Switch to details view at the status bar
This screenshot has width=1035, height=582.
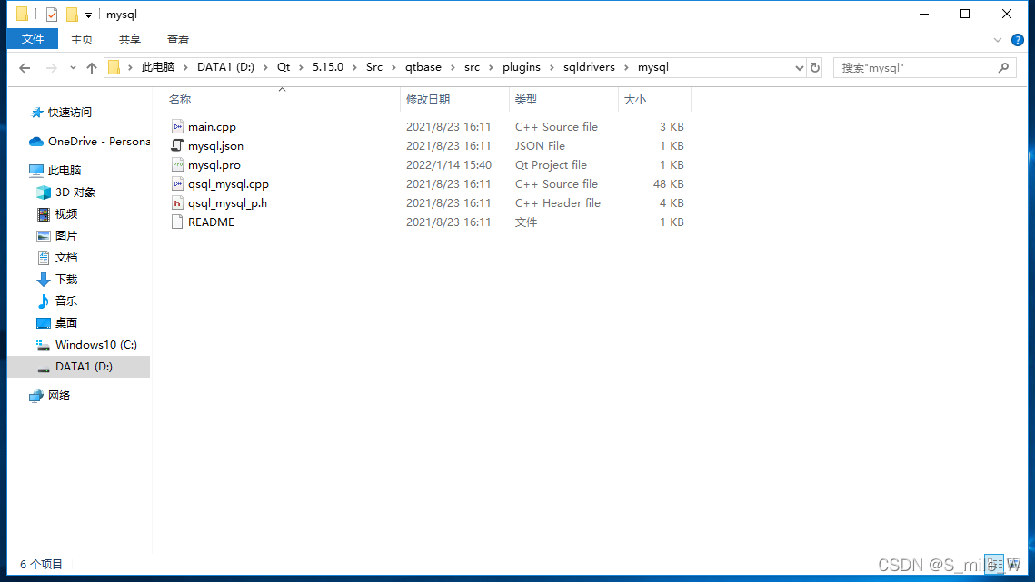coord(993,564)
